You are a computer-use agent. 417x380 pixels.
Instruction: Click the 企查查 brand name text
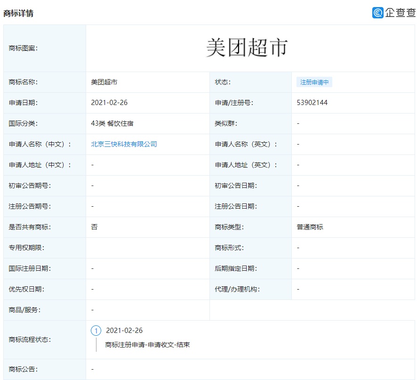400,13
